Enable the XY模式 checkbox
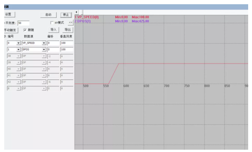The height and width of the screenshot is (152, 252). pyautogui.click(x=52, y=23)
